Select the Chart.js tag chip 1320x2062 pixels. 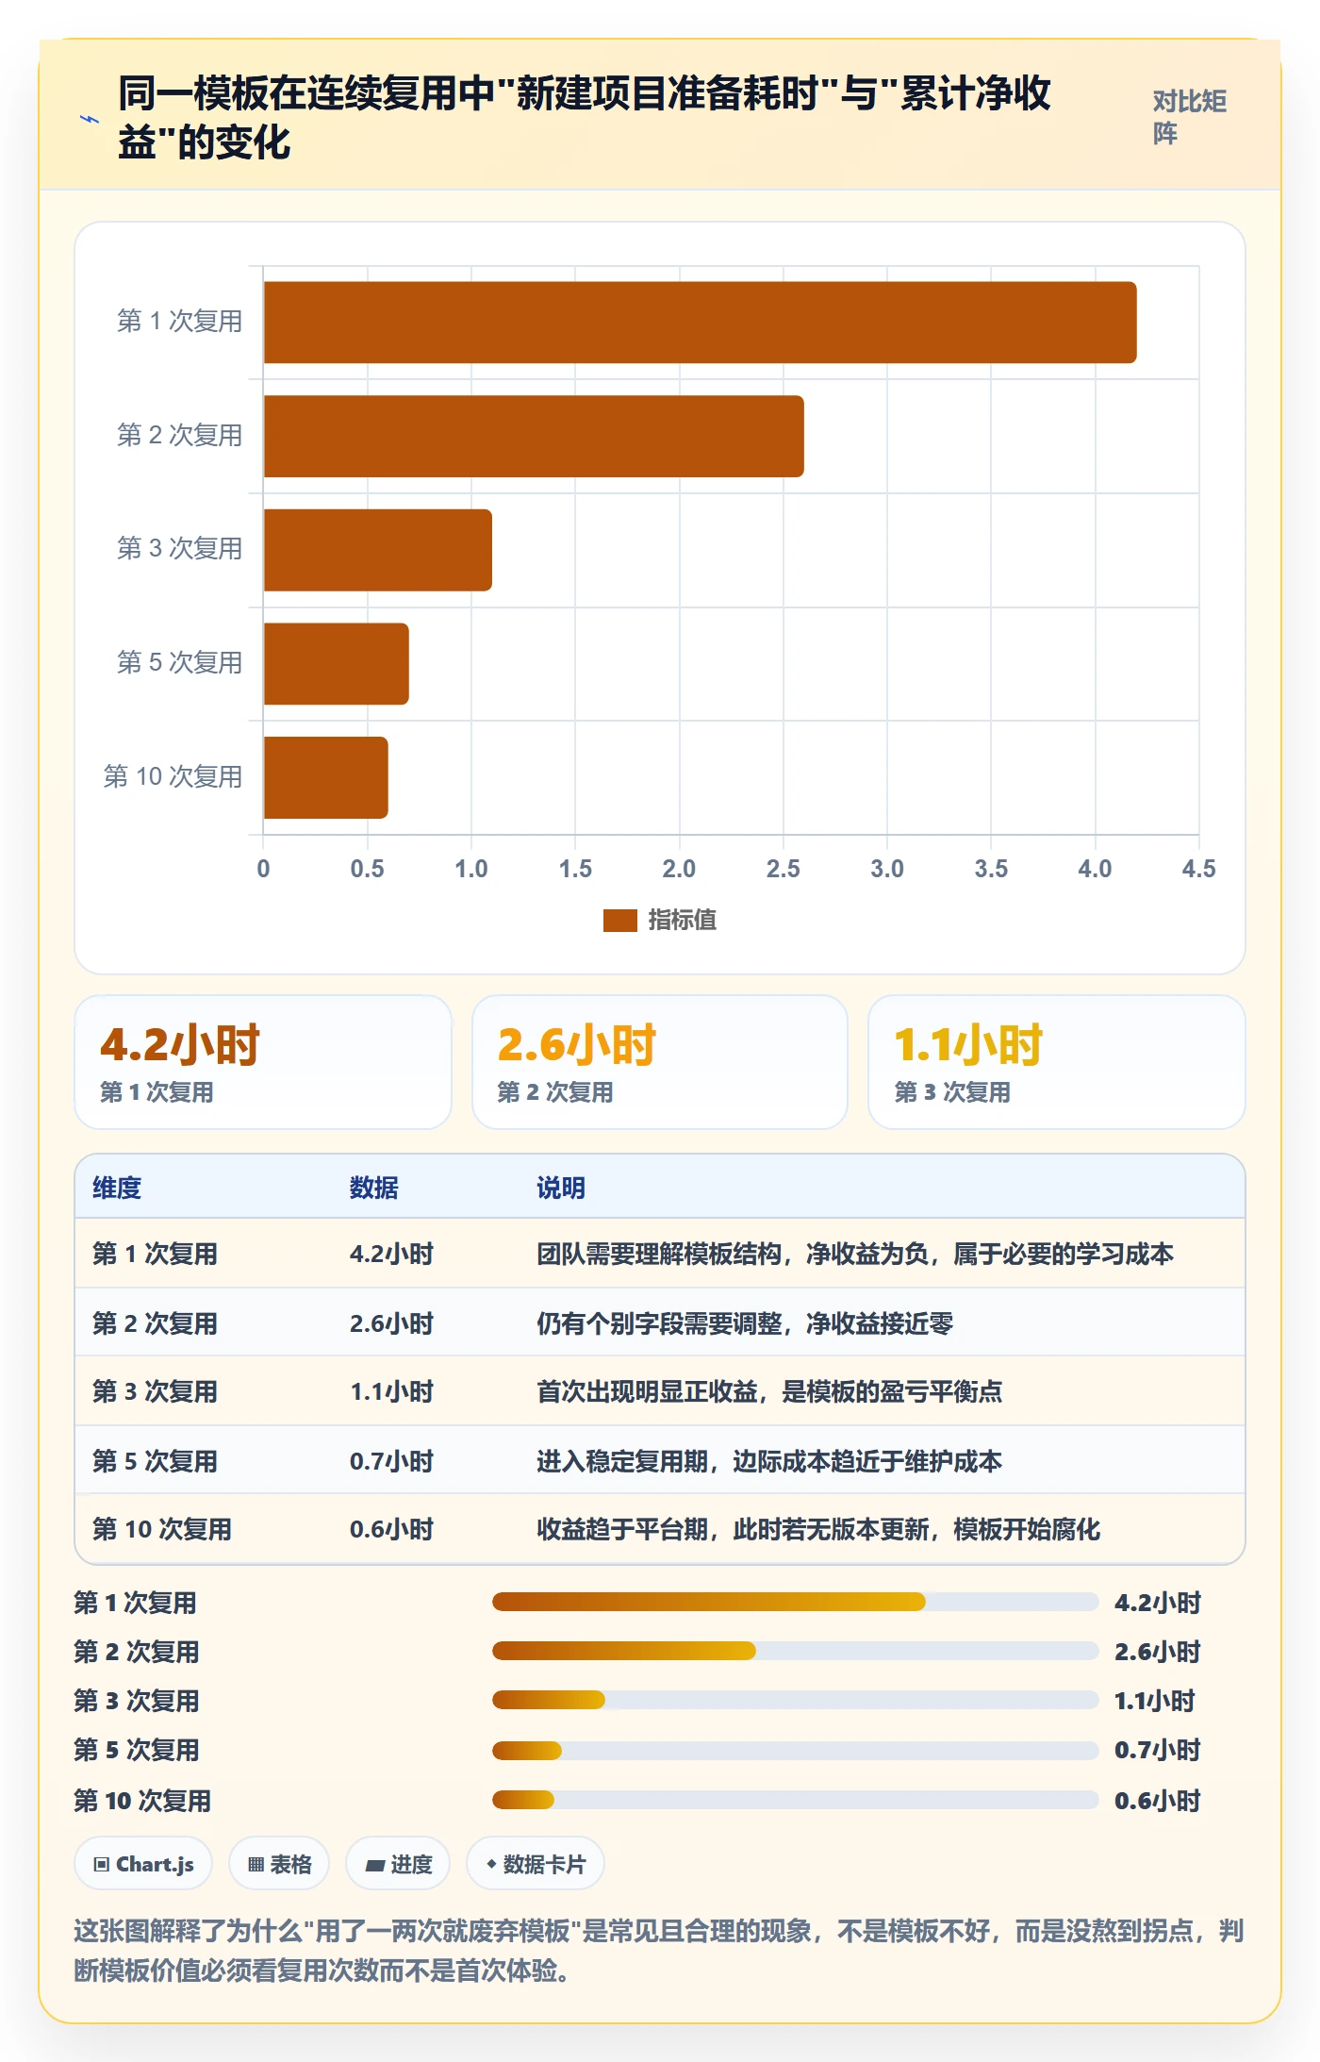click(x=143, y=1864)
